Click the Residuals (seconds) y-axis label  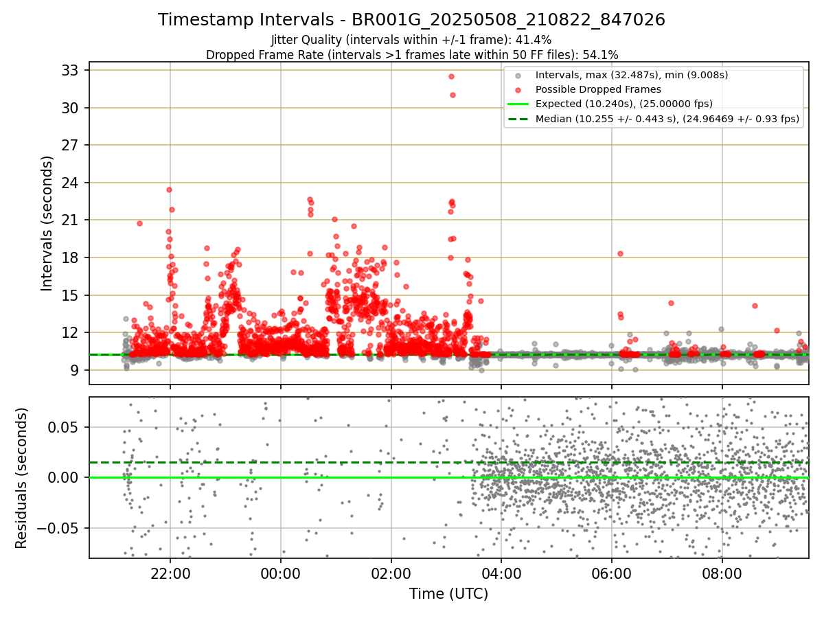coord(21,478)
